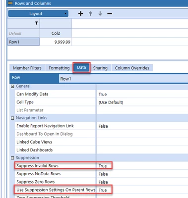Screen dimensions: 188x198
Task: Move item up with up arrow
Action: 90,13
